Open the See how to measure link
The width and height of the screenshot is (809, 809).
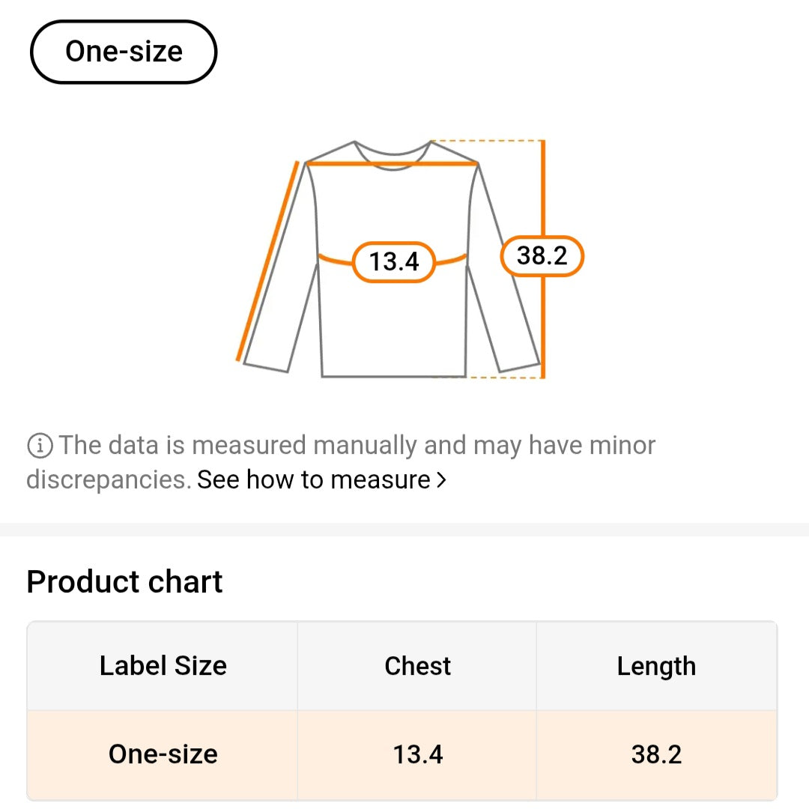point(313,479)
